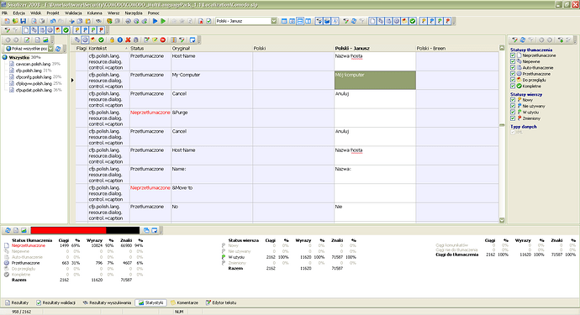
Task: Switch to the Edytor tekstu tab
Action: click(x=221, y=302)
